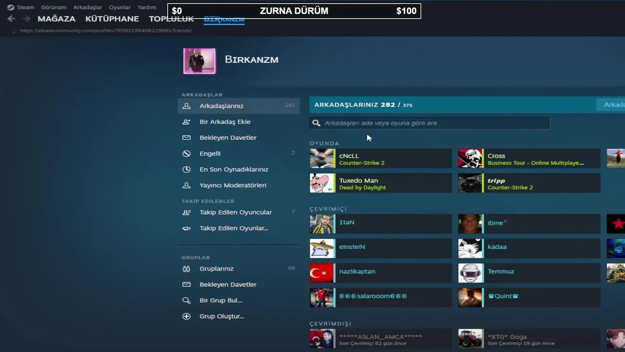Open online friend salarooom

381,298
